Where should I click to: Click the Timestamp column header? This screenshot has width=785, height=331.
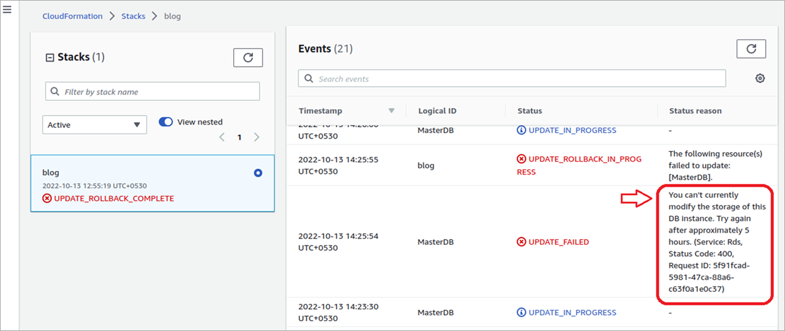pos(320,111)
